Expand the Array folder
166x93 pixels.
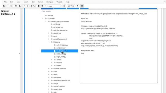pos(49,36)
